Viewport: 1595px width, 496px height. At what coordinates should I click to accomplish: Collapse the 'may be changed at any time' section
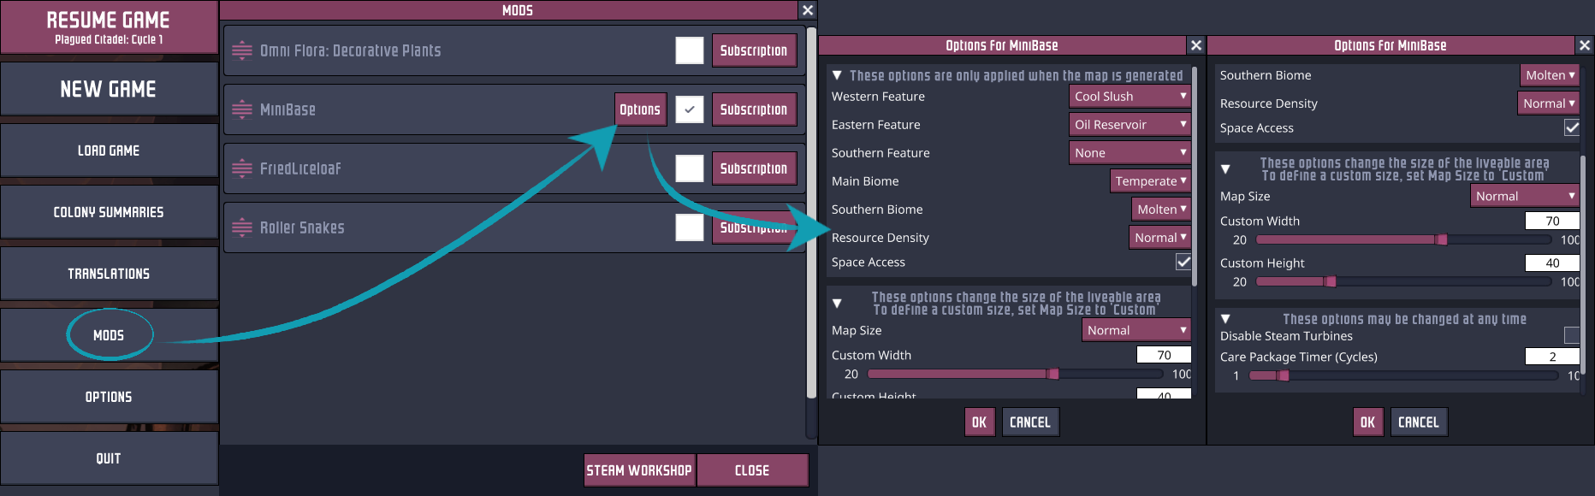tap(1225, 319)
